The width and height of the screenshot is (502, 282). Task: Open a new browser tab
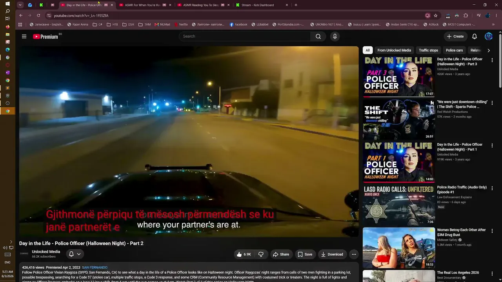point(296,5)
